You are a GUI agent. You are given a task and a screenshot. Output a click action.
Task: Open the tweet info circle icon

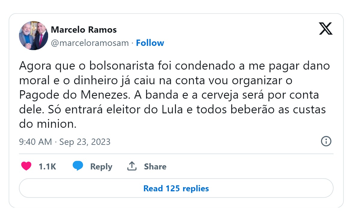[x=326, y=141]
